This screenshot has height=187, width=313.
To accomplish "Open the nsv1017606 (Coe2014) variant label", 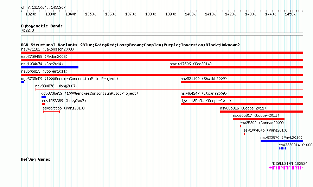I will coord(191,64).
